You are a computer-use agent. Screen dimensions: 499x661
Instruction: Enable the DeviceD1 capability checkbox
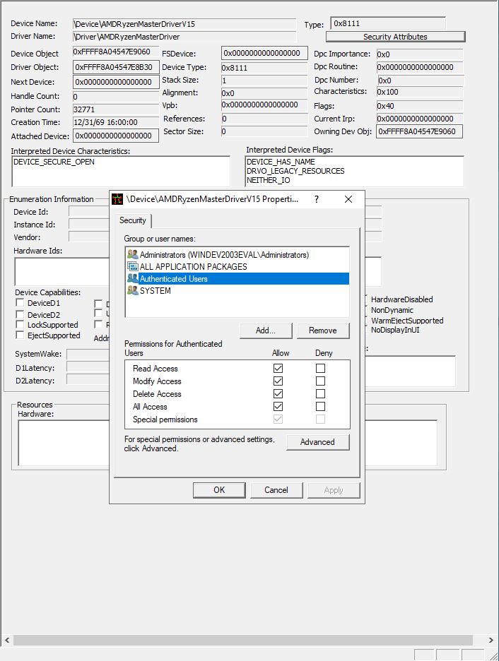20,304
